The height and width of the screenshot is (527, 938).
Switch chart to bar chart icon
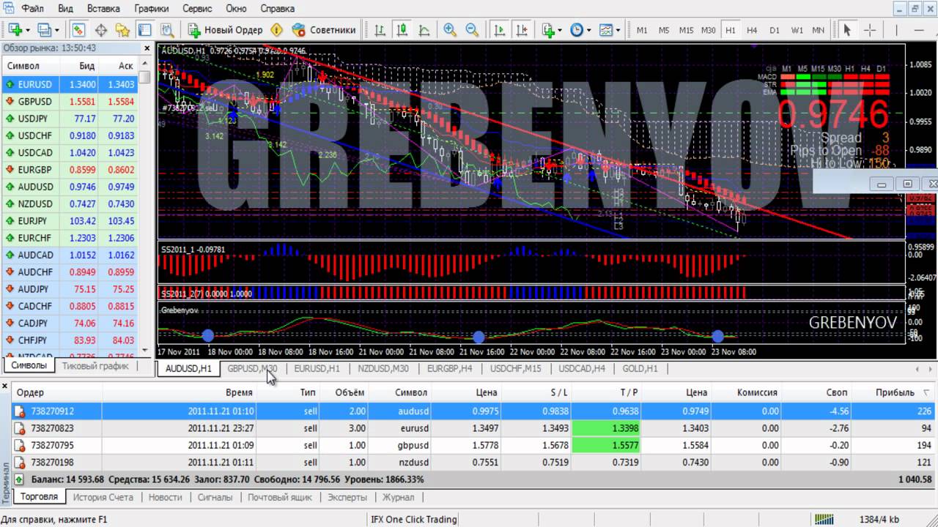380,30
